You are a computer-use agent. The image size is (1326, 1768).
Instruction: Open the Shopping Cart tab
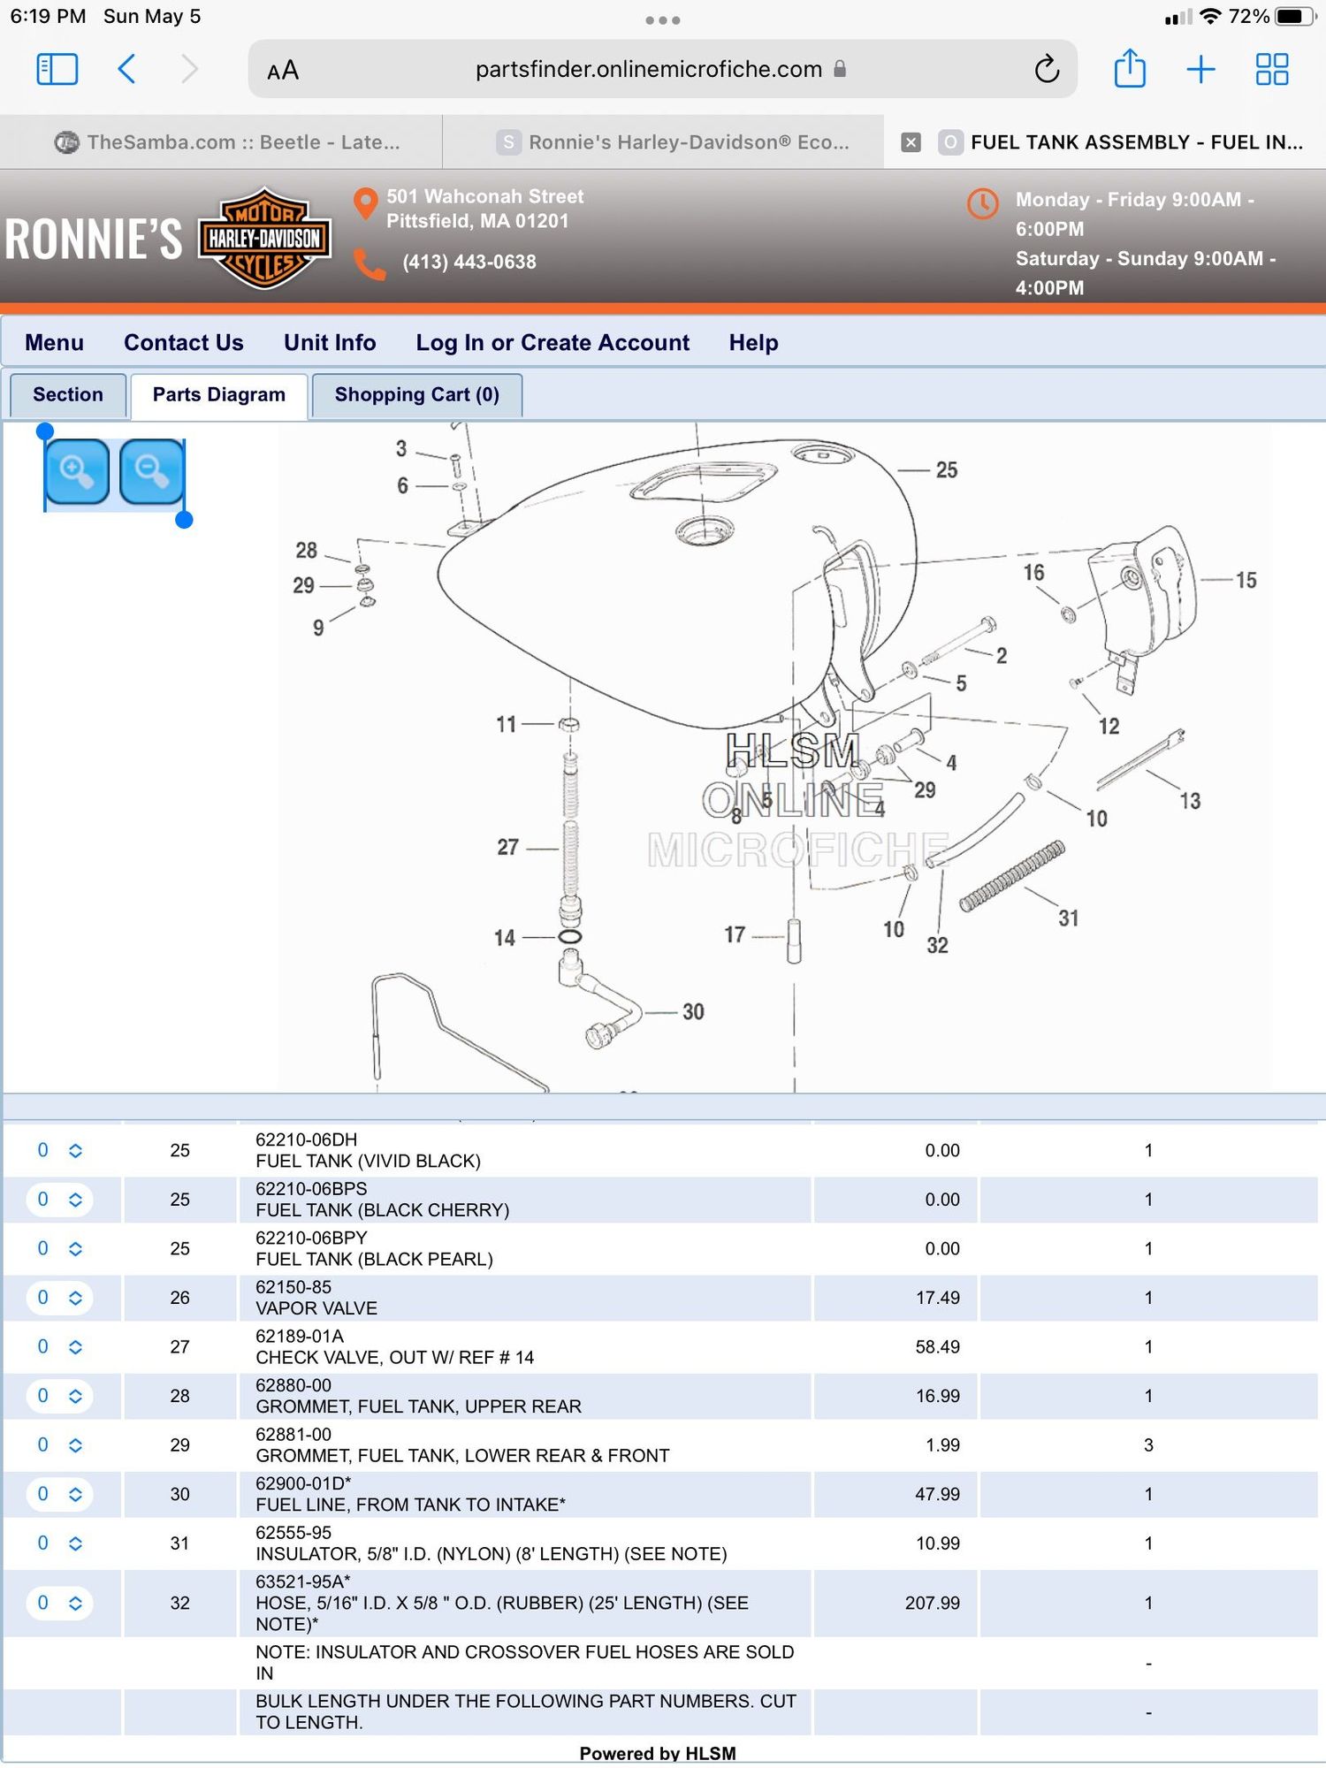pyautogui.click(x=416, y=395)
